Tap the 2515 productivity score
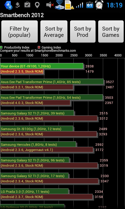125x209 pixels. (x=104, y=113)
